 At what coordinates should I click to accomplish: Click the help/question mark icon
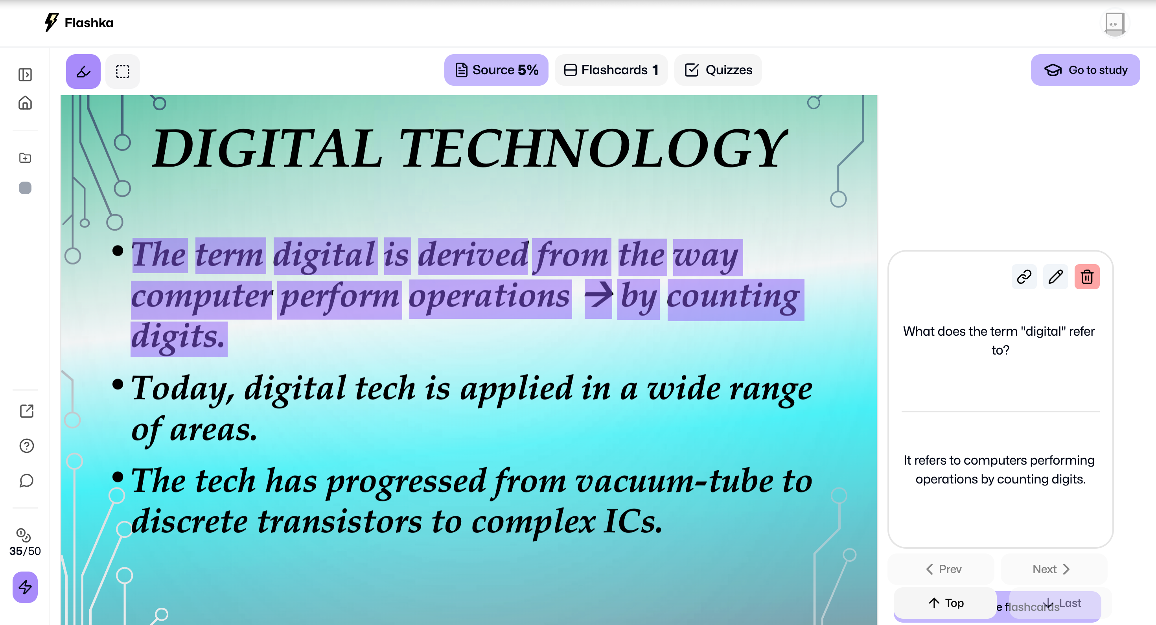[x=26, y=446]
